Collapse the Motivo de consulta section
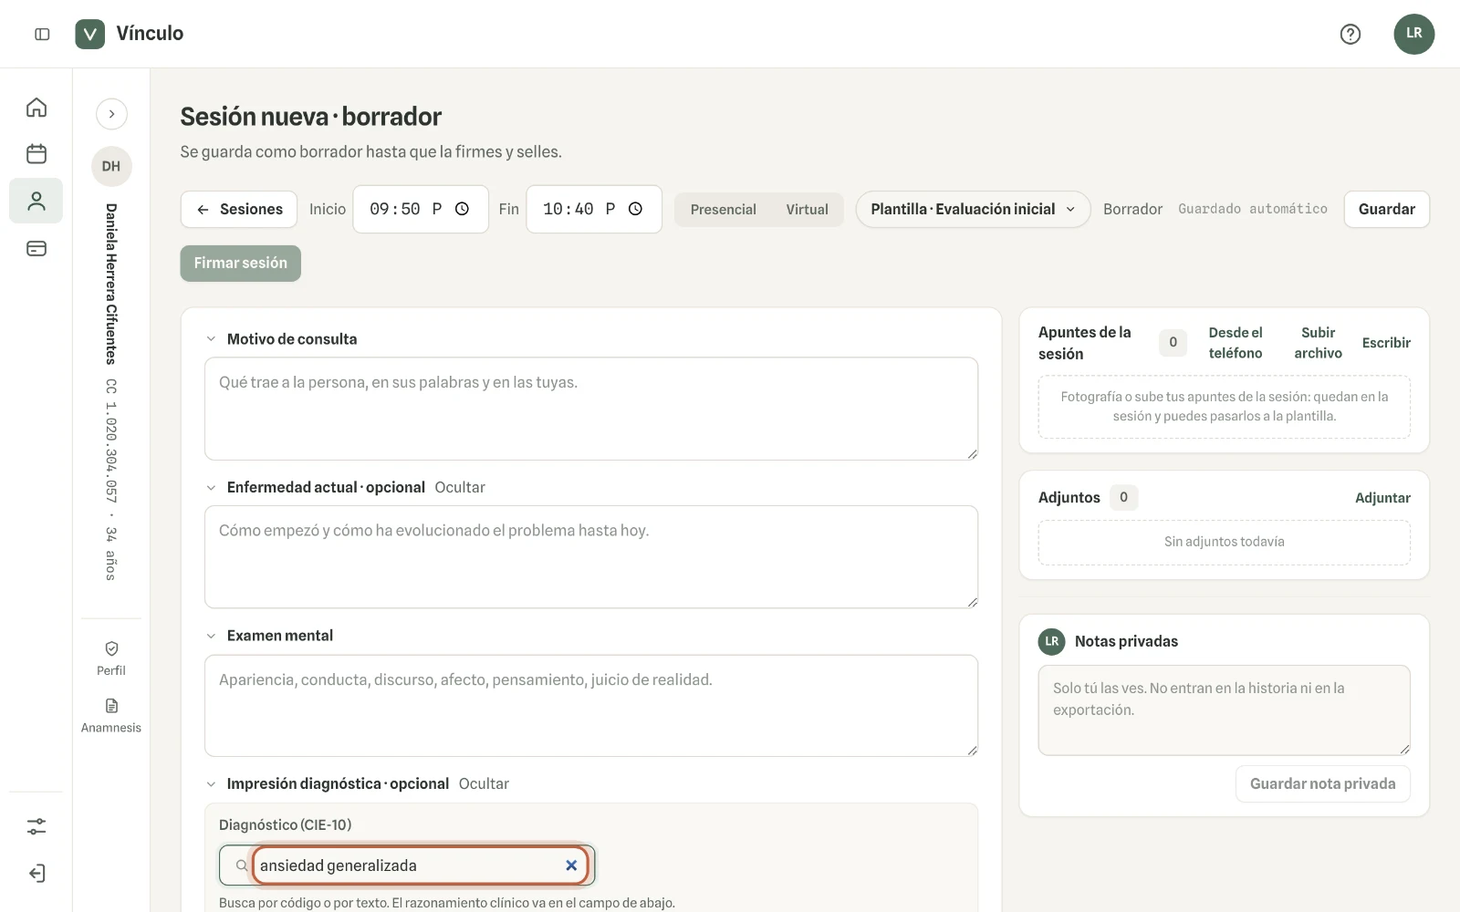Screen dimensions: 1460x912 211,339
